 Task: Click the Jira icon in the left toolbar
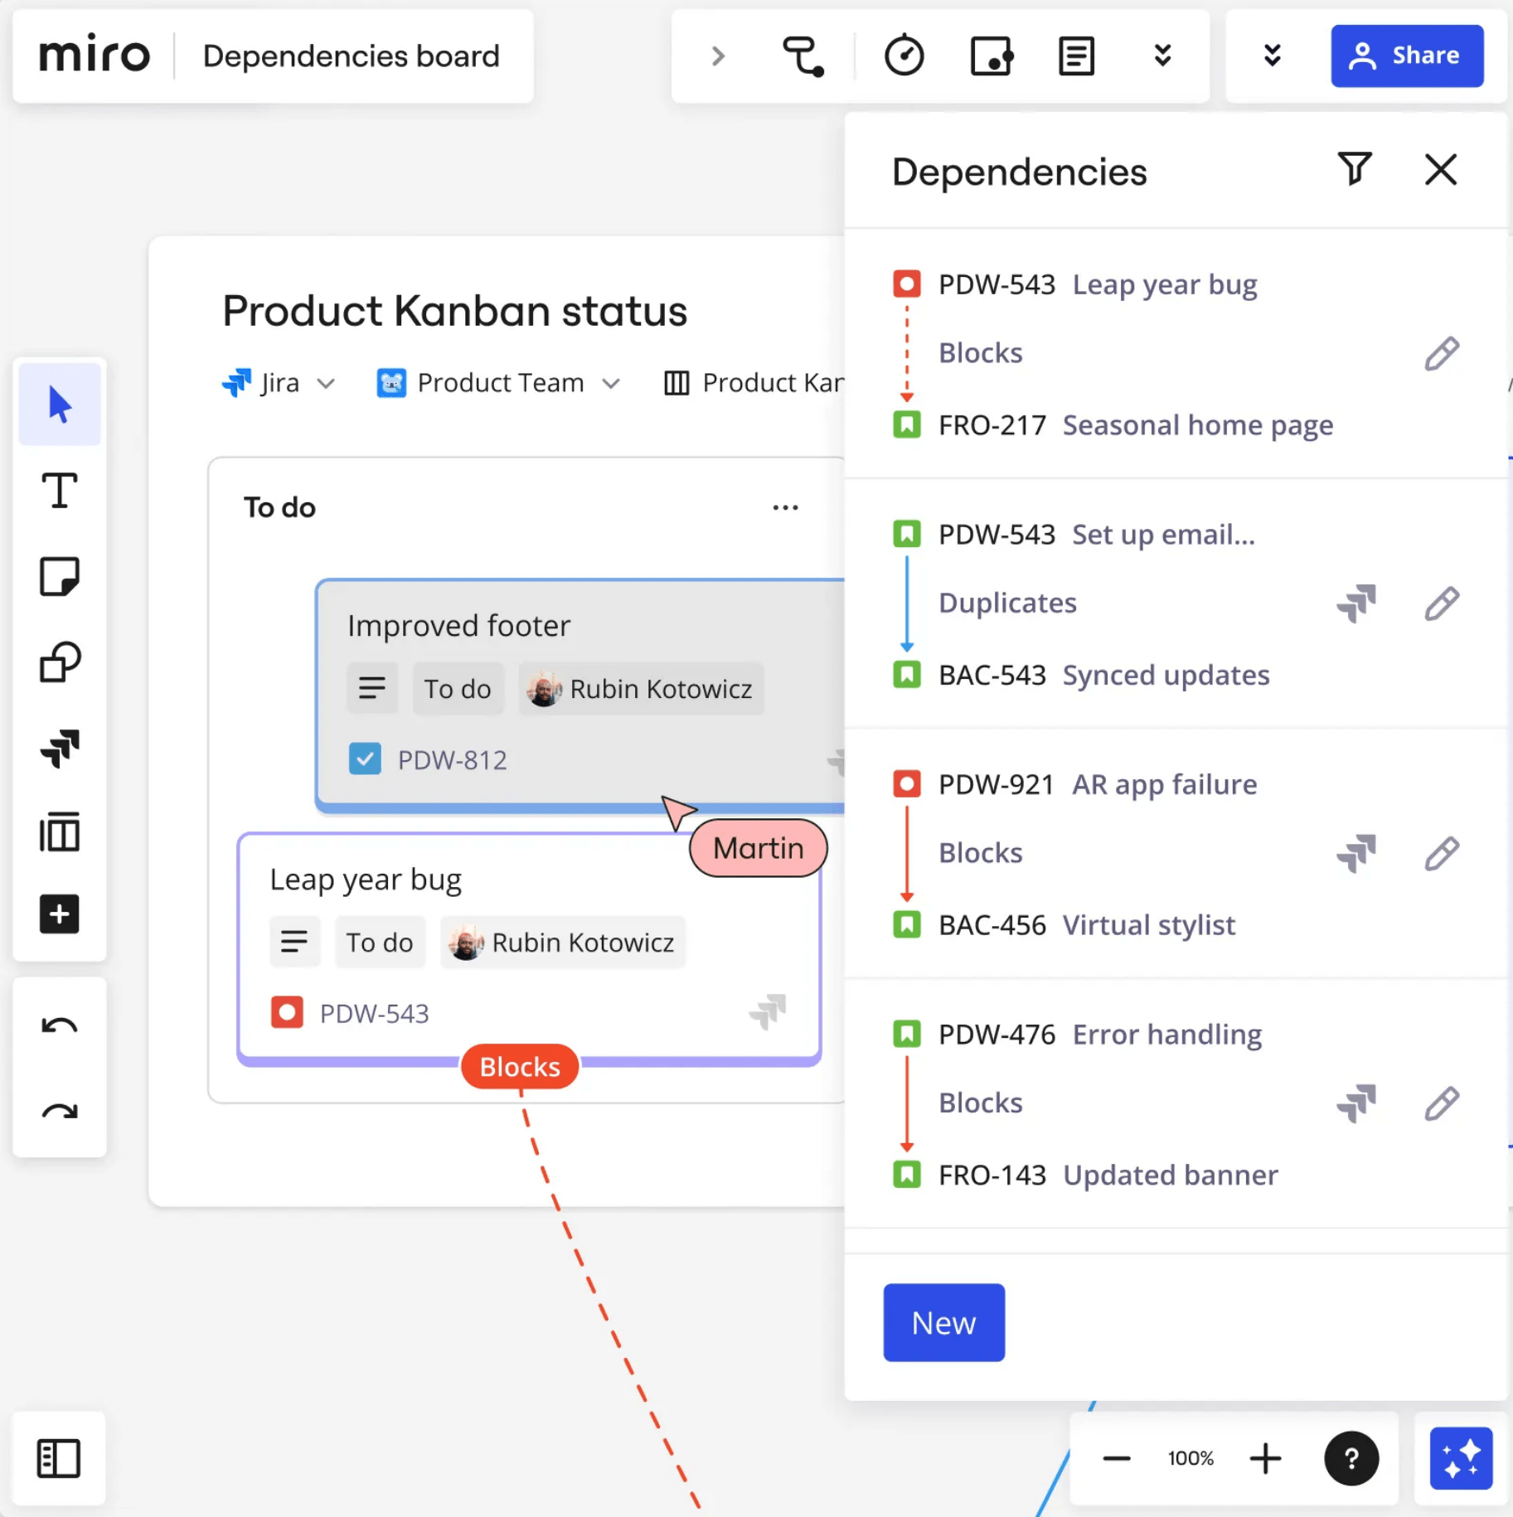click(59, 748)
